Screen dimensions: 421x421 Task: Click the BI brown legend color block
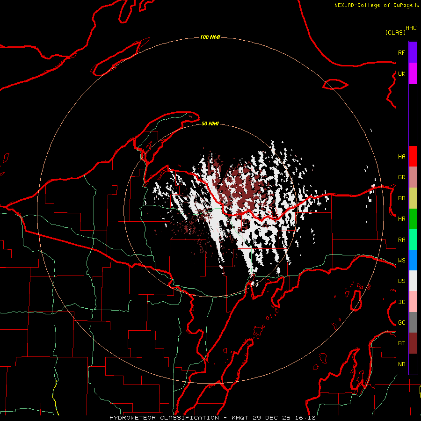[x=413, y=343]
